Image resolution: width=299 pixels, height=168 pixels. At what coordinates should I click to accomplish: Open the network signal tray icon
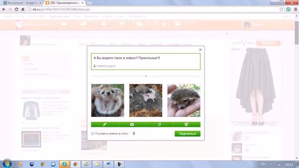pos(278,164)
